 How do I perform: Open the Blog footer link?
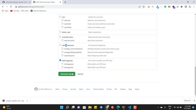pos(130,89)
